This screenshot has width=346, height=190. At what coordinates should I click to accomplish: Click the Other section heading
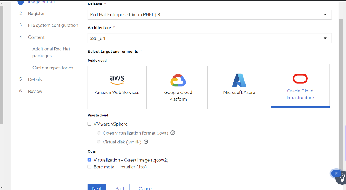click(x=92, y=151)
